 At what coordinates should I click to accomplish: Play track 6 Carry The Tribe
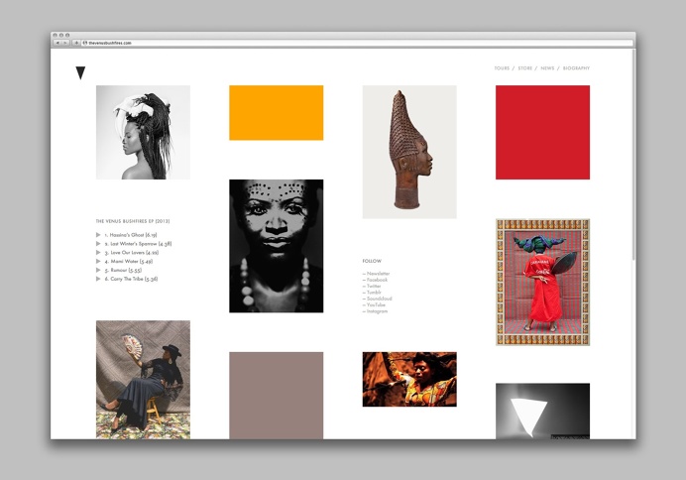coord(99,279)
